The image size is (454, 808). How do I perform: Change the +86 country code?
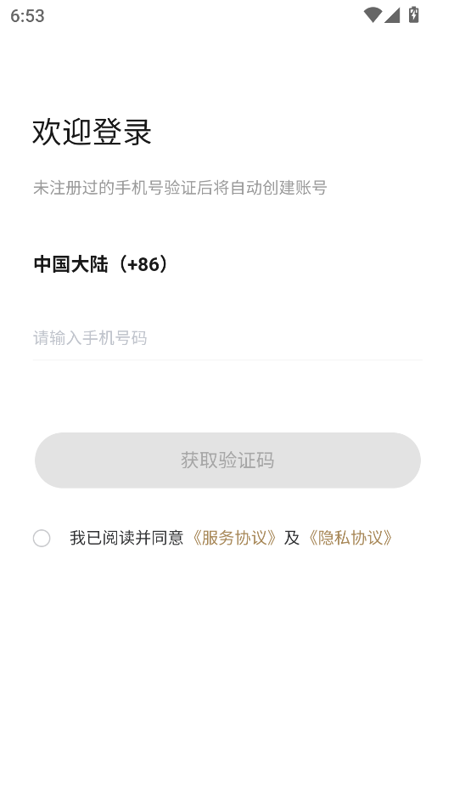(143, 264)
